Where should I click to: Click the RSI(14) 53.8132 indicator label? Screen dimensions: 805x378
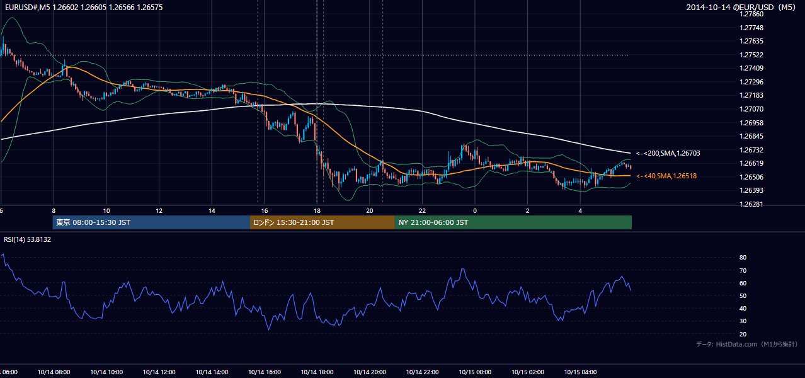(x=28, y=239)
